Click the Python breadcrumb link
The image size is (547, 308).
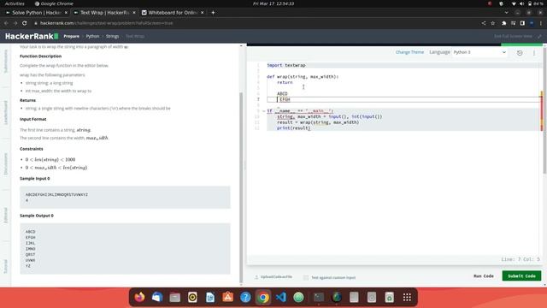[x=92, y=36]
